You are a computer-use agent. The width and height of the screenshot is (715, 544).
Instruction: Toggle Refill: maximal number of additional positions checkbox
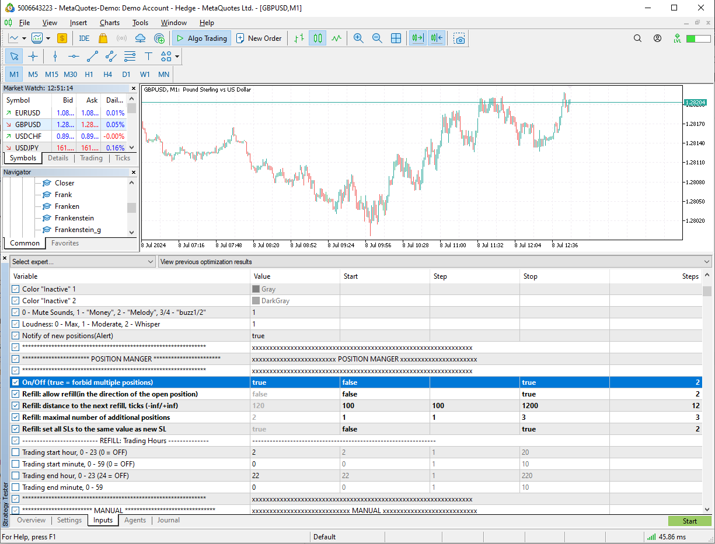16,417
